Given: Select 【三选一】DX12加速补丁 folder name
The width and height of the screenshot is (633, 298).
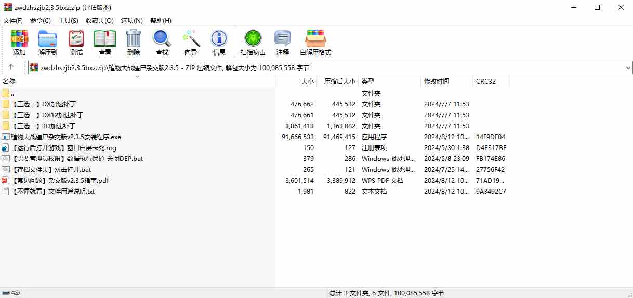Looking at the screenshot, I should click(47, 115).
